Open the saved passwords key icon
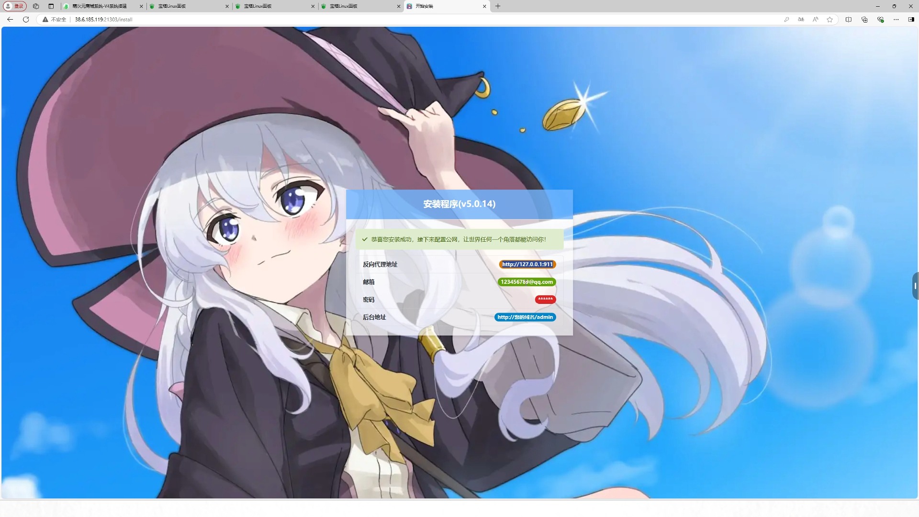The image size is (919, 517). pos(786,20)
